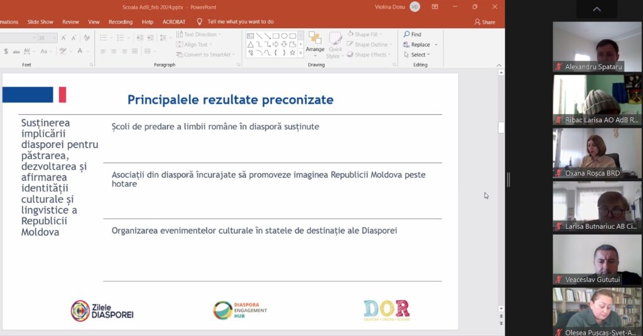Click the Find button in Editing
Image resolution: width=643 pixels, height=336 pixels.
click(x=412, y=34)
